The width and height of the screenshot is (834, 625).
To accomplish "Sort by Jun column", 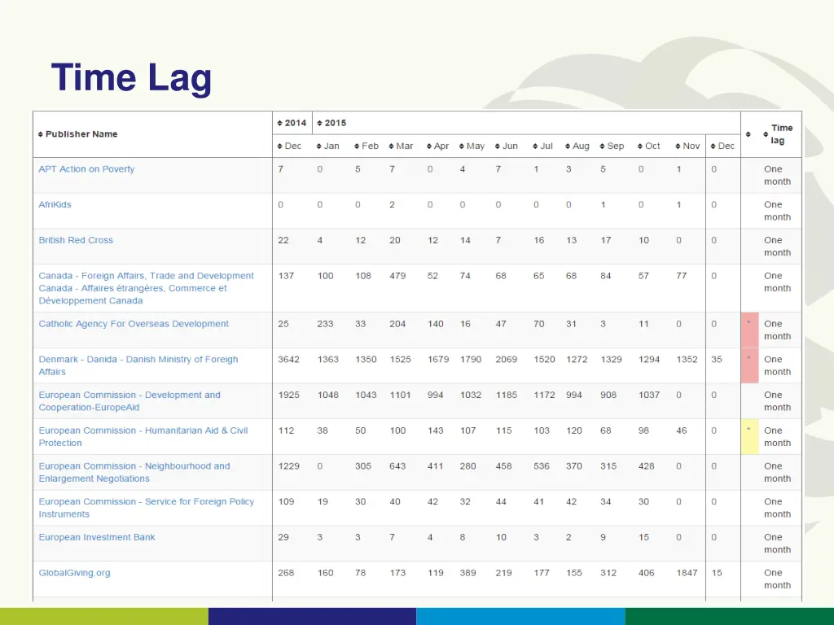I will pyautogui.click(x=506, y=146).
